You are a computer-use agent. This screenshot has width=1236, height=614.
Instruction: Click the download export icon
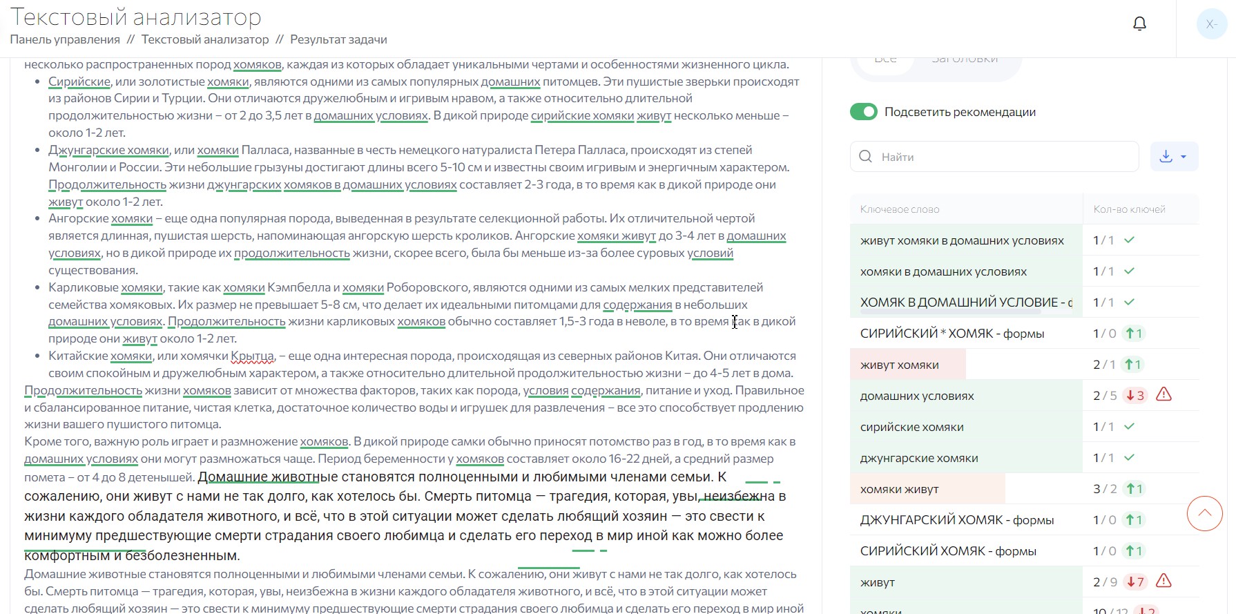tap(1166, 157)
